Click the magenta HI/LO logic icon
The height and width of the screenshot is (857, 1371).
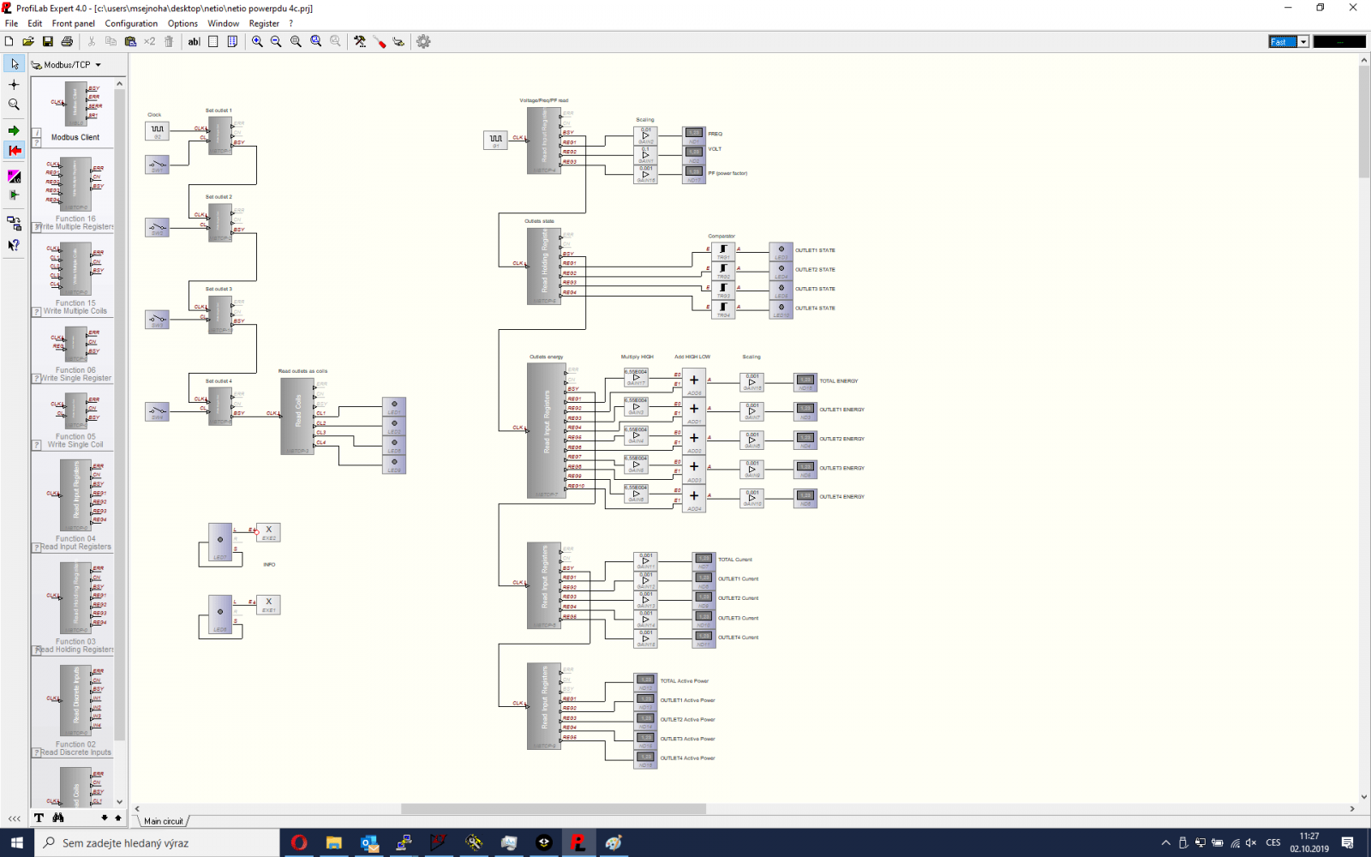14,177
